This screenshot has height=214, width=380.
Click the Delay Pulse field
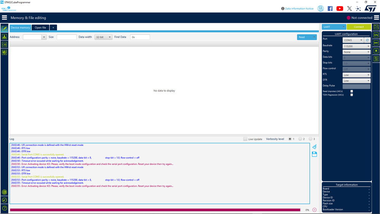[356, 86]
